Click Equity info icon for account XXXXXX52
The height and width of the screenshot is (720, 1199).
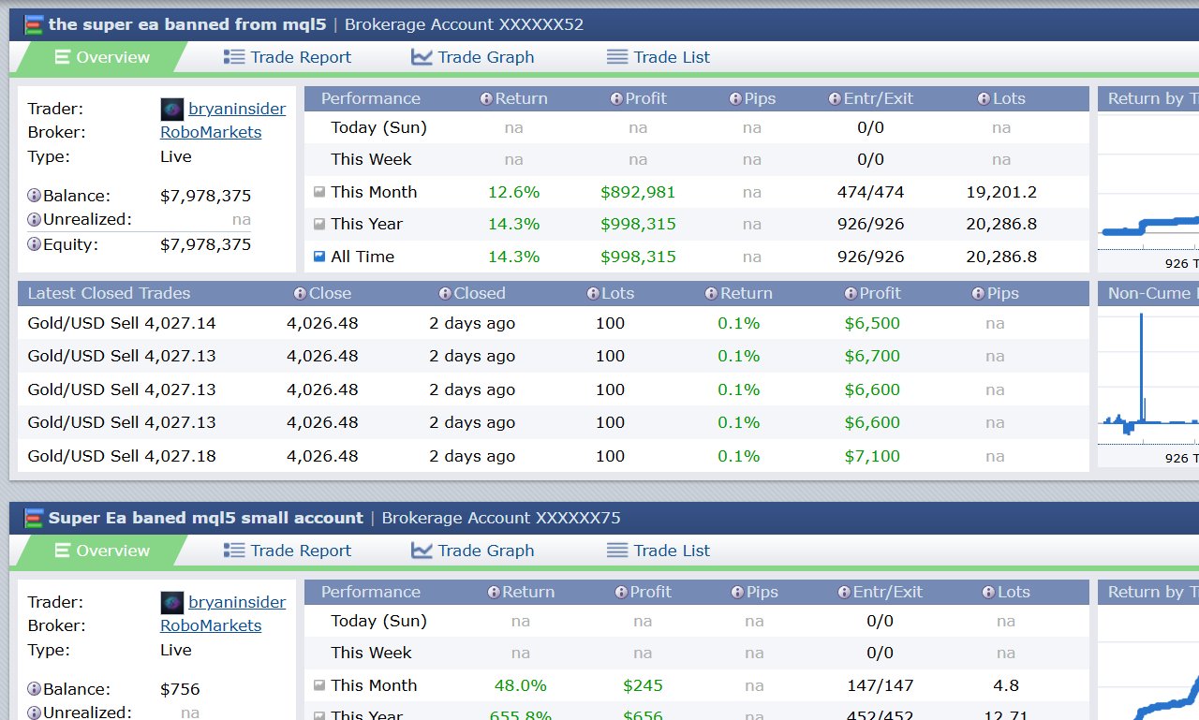coord(35,244)
